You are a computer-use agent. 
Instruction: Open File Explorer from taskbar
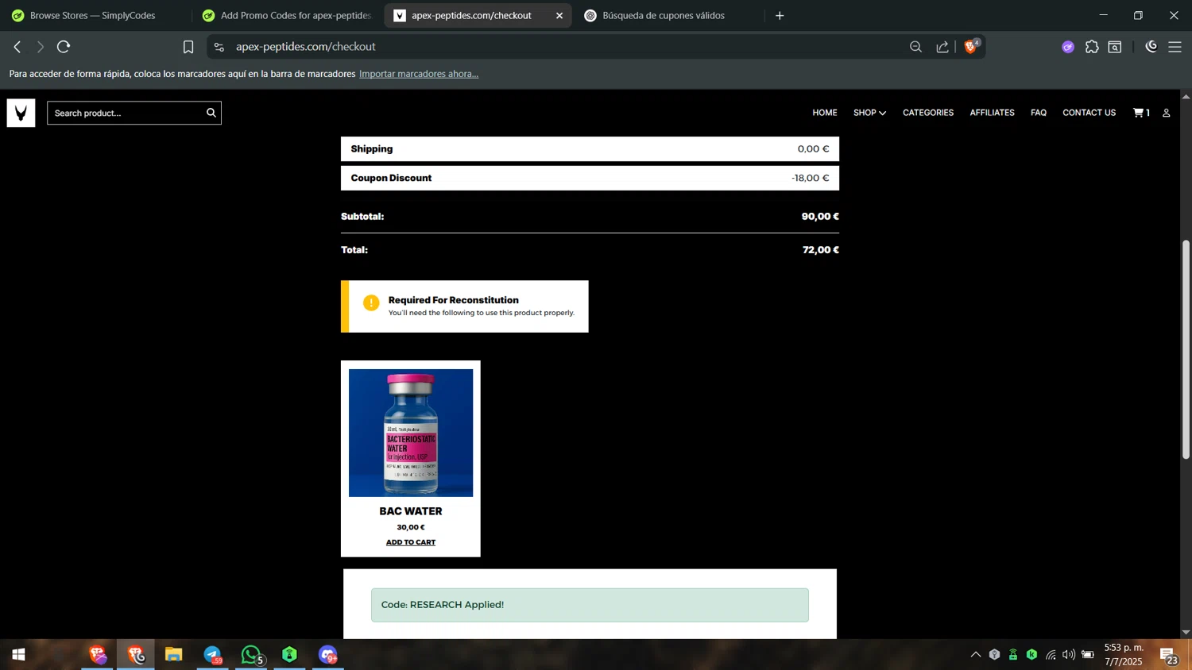[x=174, y=655]
